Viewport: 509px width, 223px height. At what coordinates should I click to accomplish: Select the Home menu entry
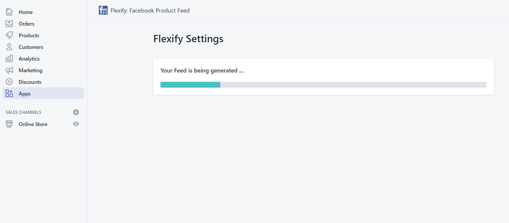[x=26, y=12]
